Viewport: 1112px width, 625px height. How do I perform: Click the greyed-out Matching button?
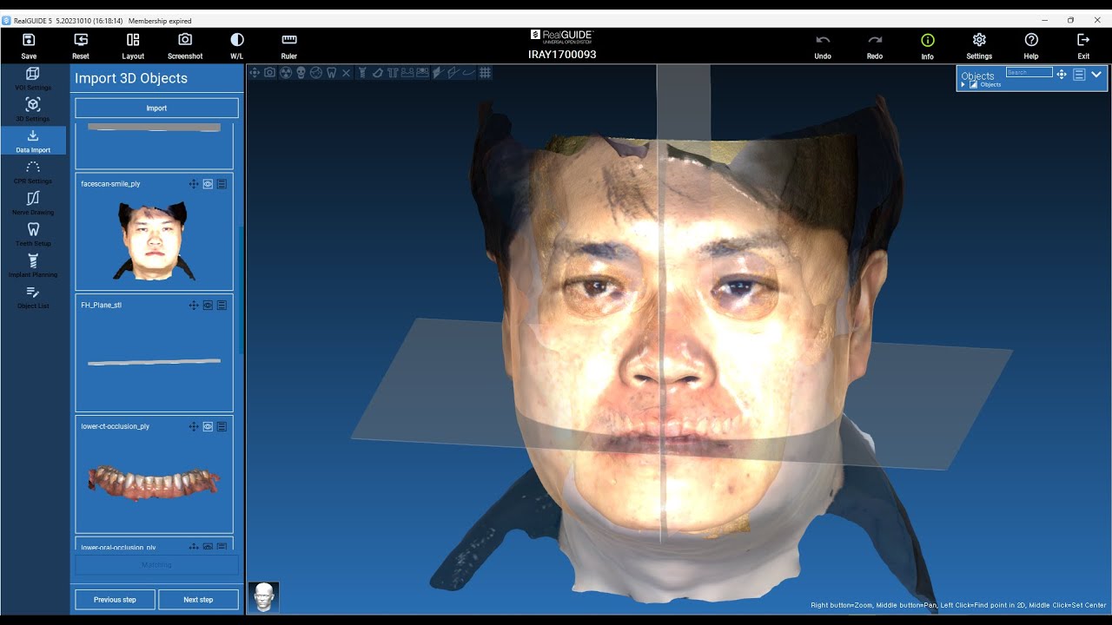[156, 565]
